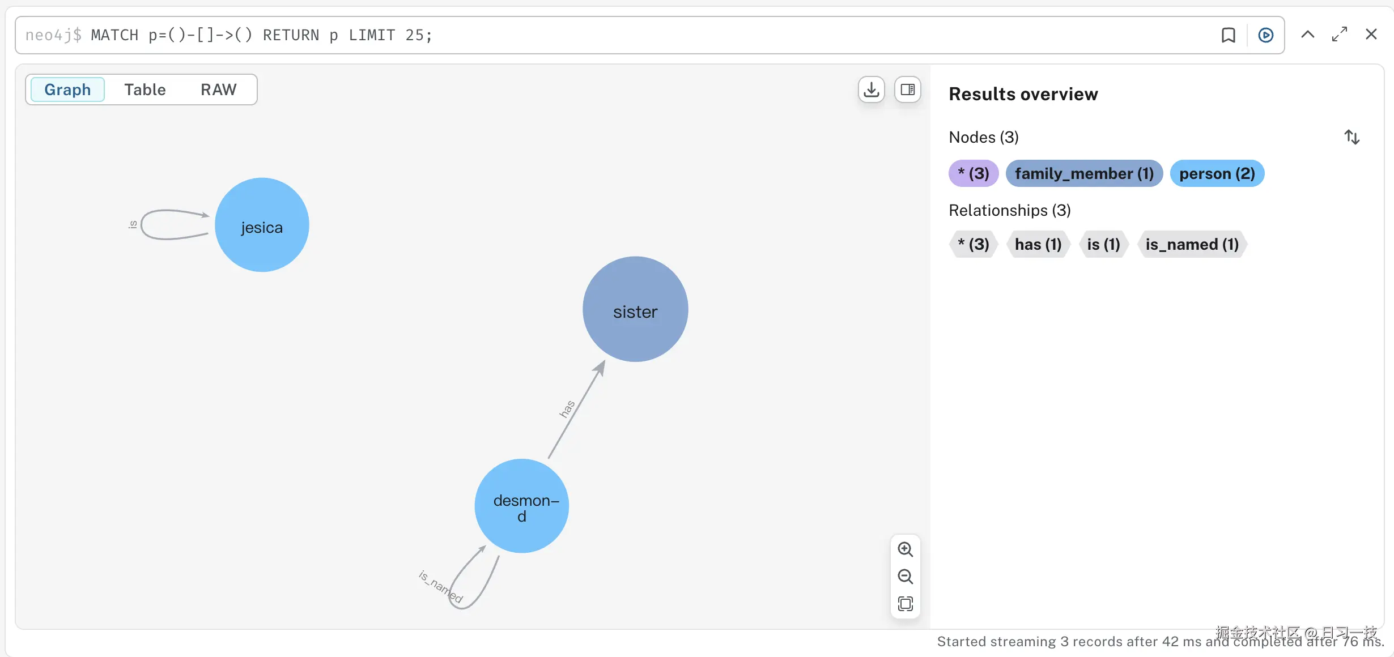
Task: Select the is_named (1) relationship filter
Action: 1192,244
